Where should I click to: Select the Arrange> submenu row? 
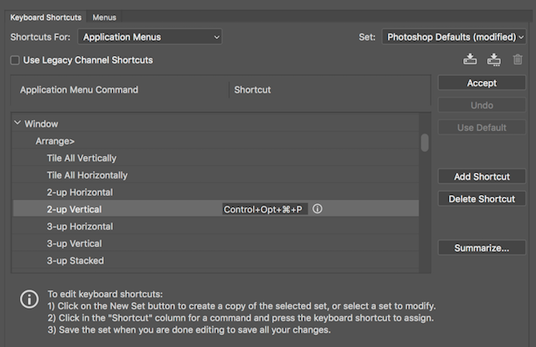coord(54,142)
